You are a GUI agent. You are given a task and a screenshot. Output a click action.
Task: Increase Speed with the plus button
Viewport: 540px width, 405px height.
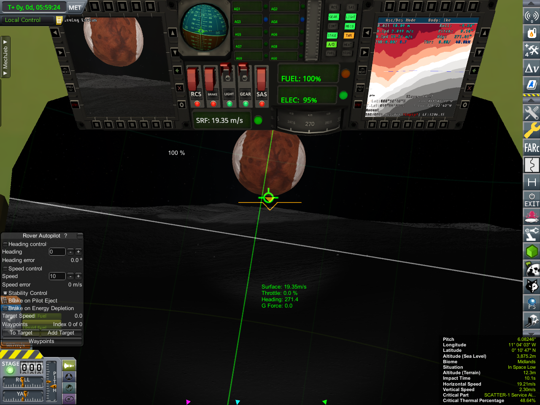click(78, 276)
